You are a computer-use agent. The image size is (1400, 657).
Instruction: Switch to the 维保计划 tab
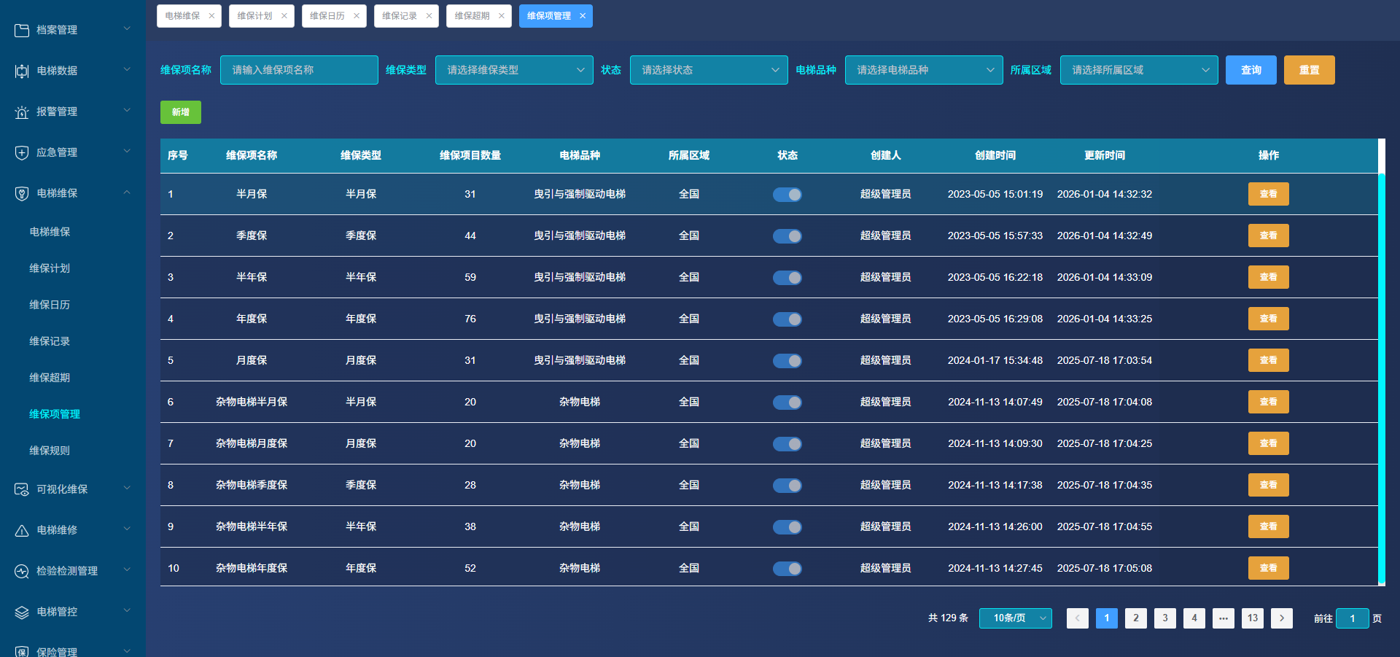click(x=254, y=16)
